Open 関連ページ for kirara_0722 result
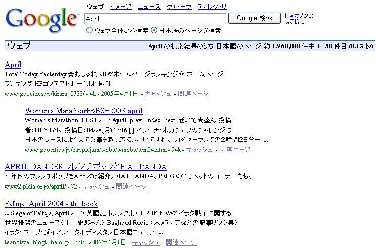 coord(193,94)
